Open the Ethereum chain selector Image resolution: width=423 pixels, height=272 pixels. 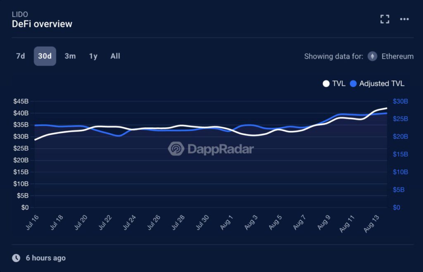[397, 57]
